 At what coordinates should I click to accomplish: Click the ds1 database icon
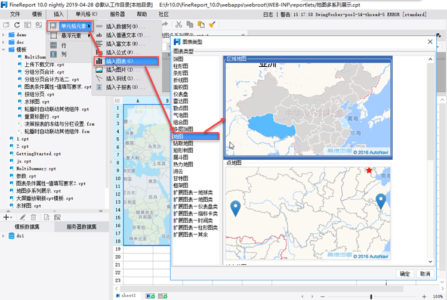(x=11, y=236)
